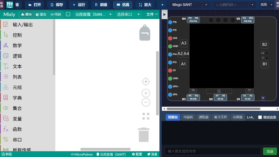
Task: Toggle the P15 pin on board
Action: (170, 30)
